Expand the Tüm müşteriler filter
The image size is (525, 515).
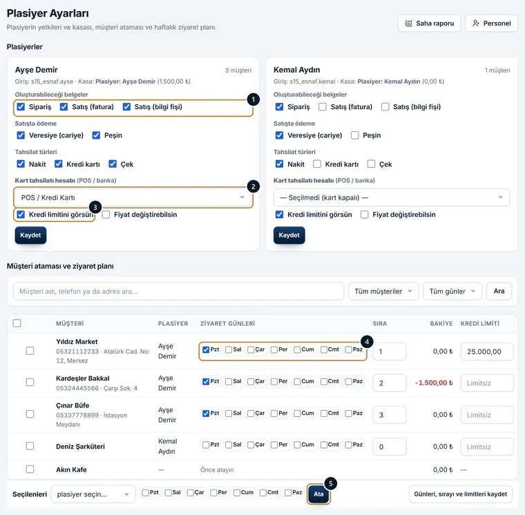coord(383,291)
